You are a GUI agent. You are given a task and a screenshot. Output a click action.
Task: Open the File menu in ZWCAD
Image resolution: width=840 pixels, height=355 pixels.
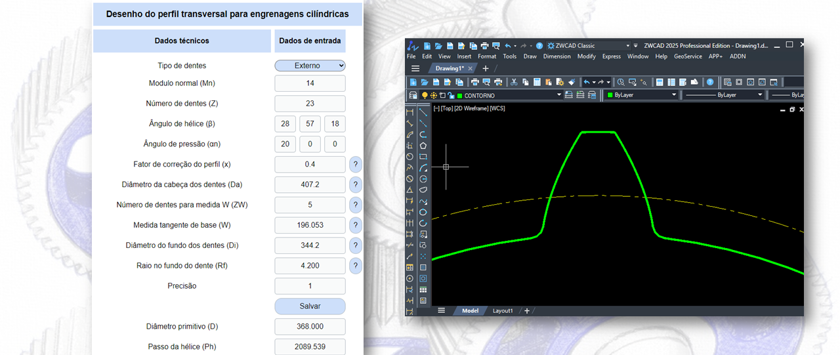[x=411, y=56]
